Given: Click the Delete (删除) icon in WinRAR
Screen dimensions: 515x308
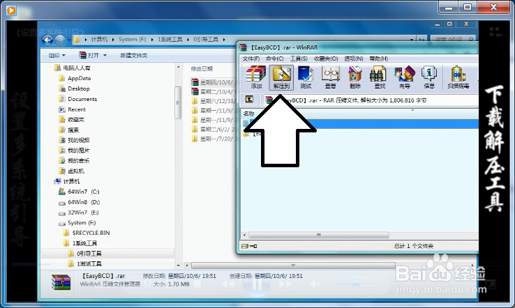Looking at the screenshot, I should pyautogui.click(x=354, y=77).
